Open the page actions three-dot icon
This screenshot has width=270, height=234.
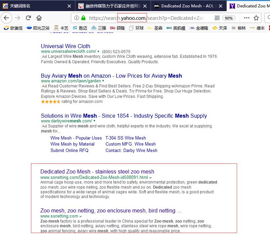[246, 18]
